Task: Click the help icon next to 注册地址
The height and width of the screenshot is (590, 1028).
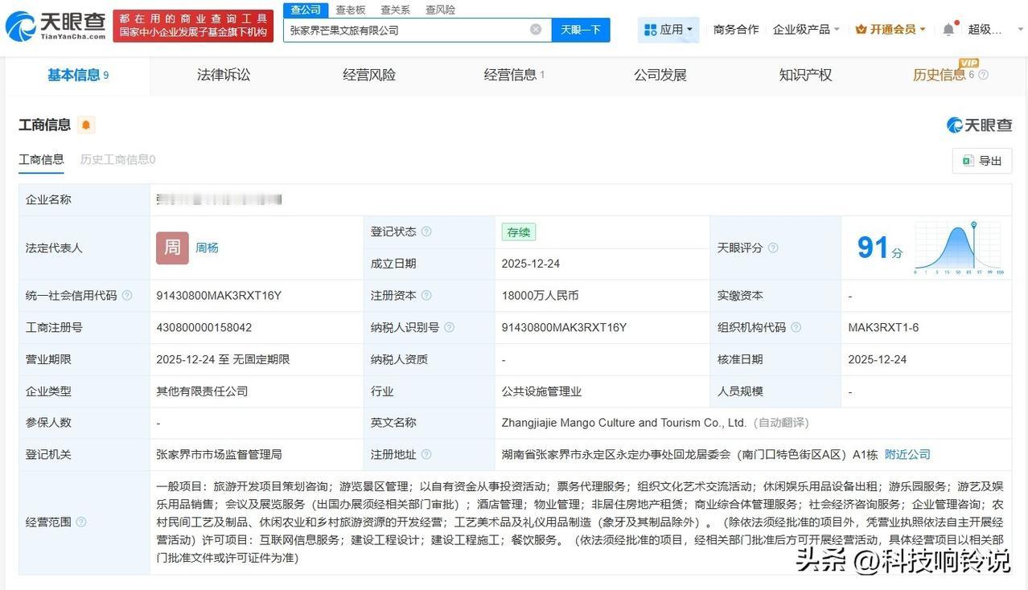Action: pos(426,455)
